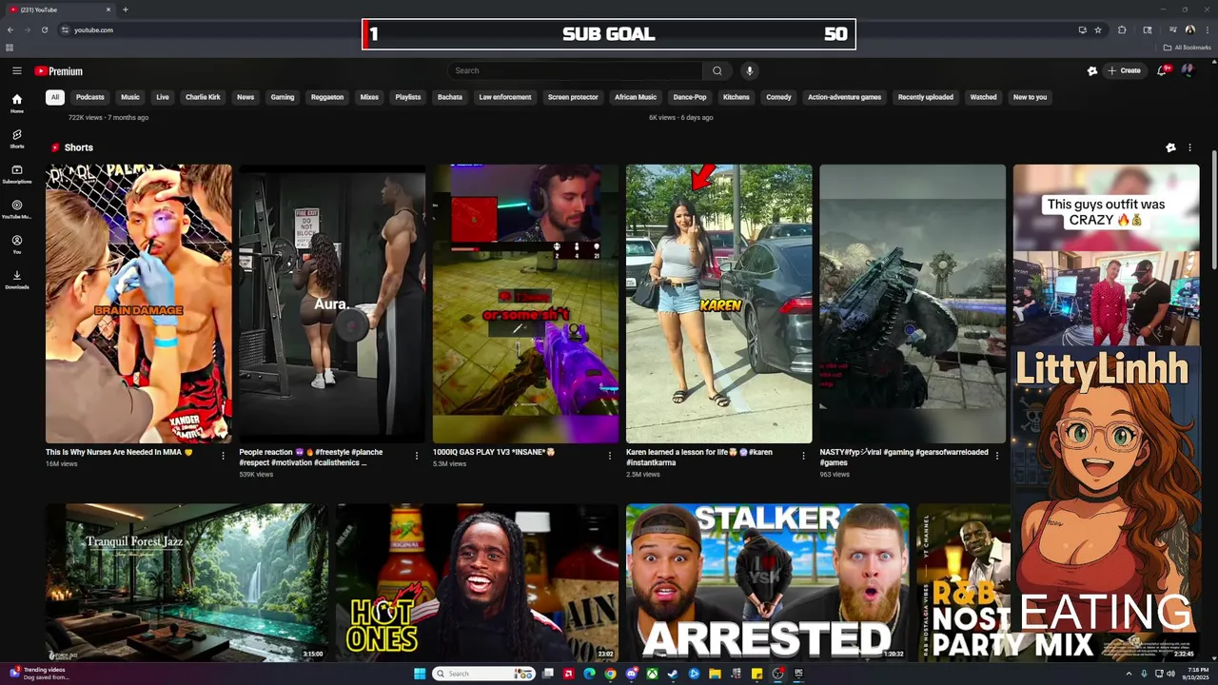This screenshot has width=1218, height=685.
Task: Open the YouTube hamburger guide menu
Action: [17, 70]
